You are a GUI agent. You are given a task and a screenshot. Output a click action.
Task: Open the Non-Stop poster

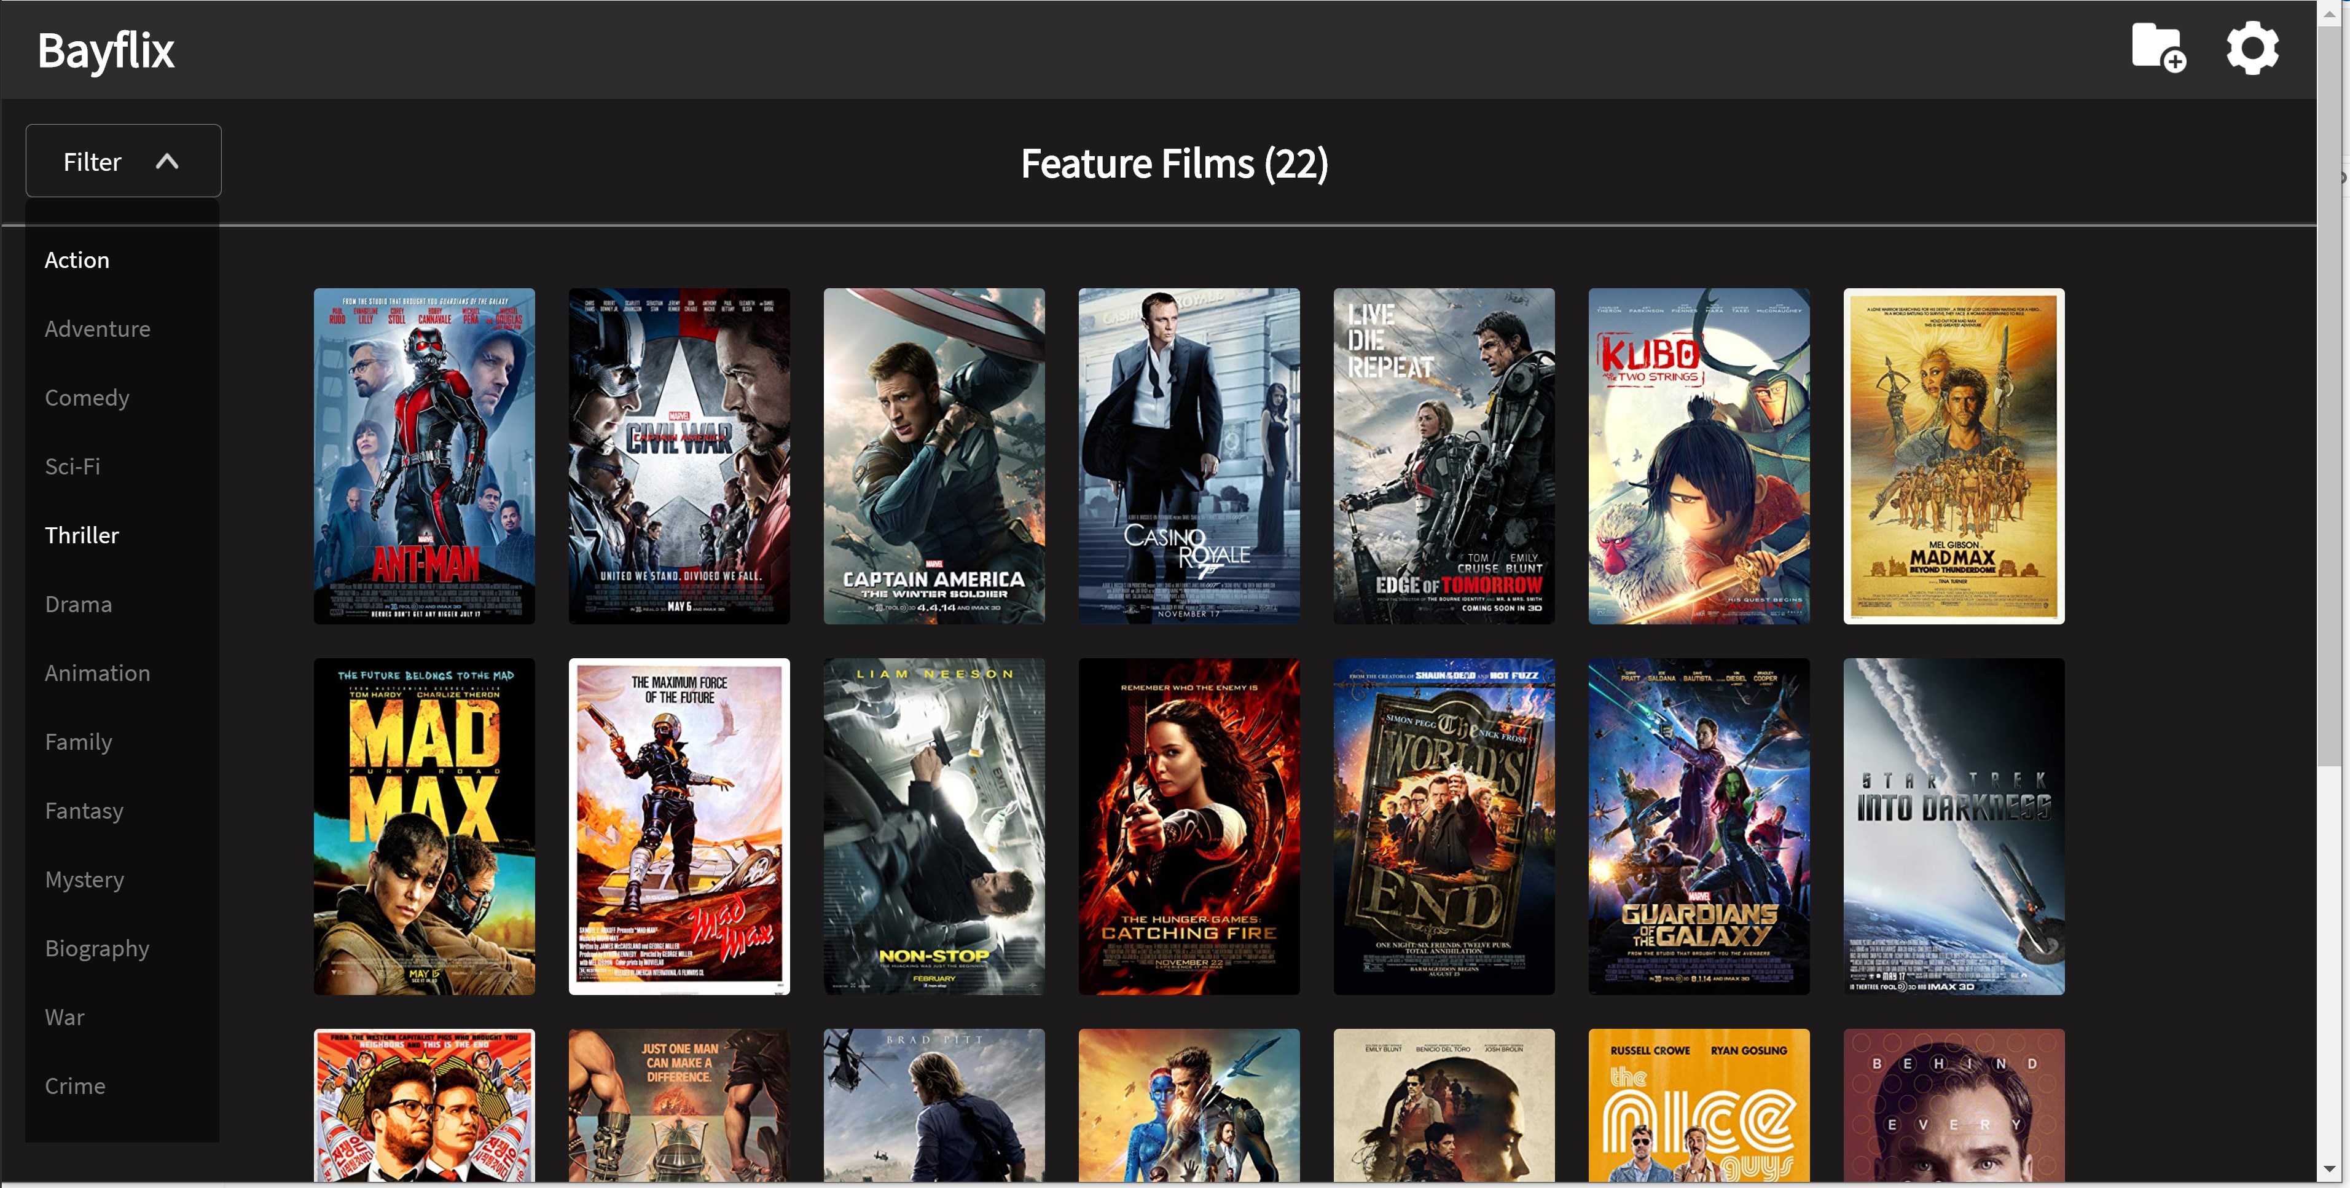[934, 827]
